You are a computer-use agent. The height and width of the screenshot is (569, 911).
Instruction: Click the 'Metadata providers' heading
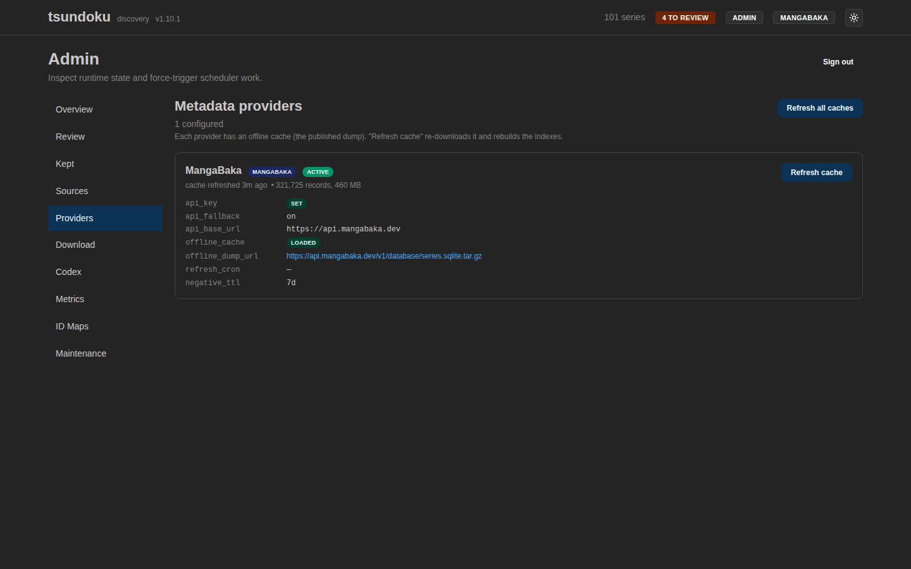click(x=239, y=106)
